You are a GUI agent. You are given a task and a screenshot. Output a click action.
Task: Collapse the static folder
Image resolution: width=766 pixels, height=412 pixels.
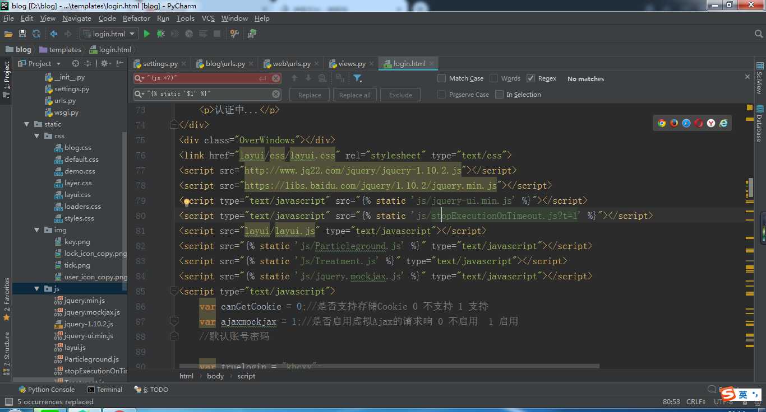click(x=27, y=124)
